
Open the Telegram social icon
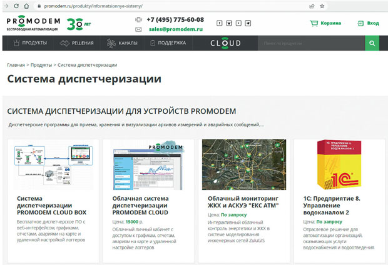click(x=248, y=23)
